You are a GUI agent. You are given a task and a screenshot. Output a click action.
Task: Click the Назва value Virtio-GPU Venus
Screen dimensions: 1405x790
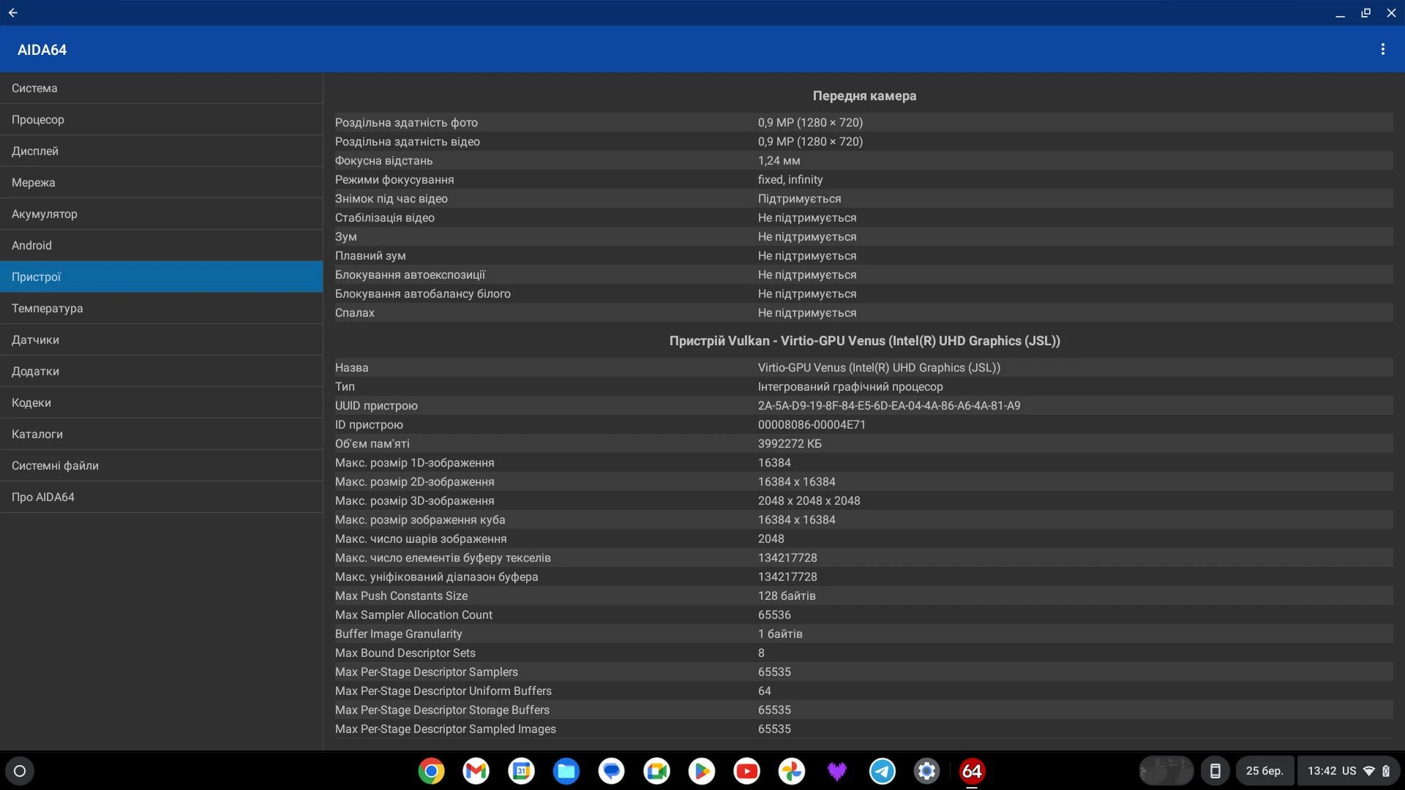pyautogui.click(x=879, y=367)
